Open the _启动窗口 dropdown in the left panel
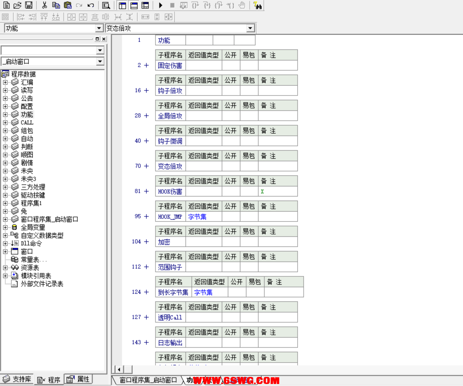Screen dimensions: 463x386 (100, 61)
